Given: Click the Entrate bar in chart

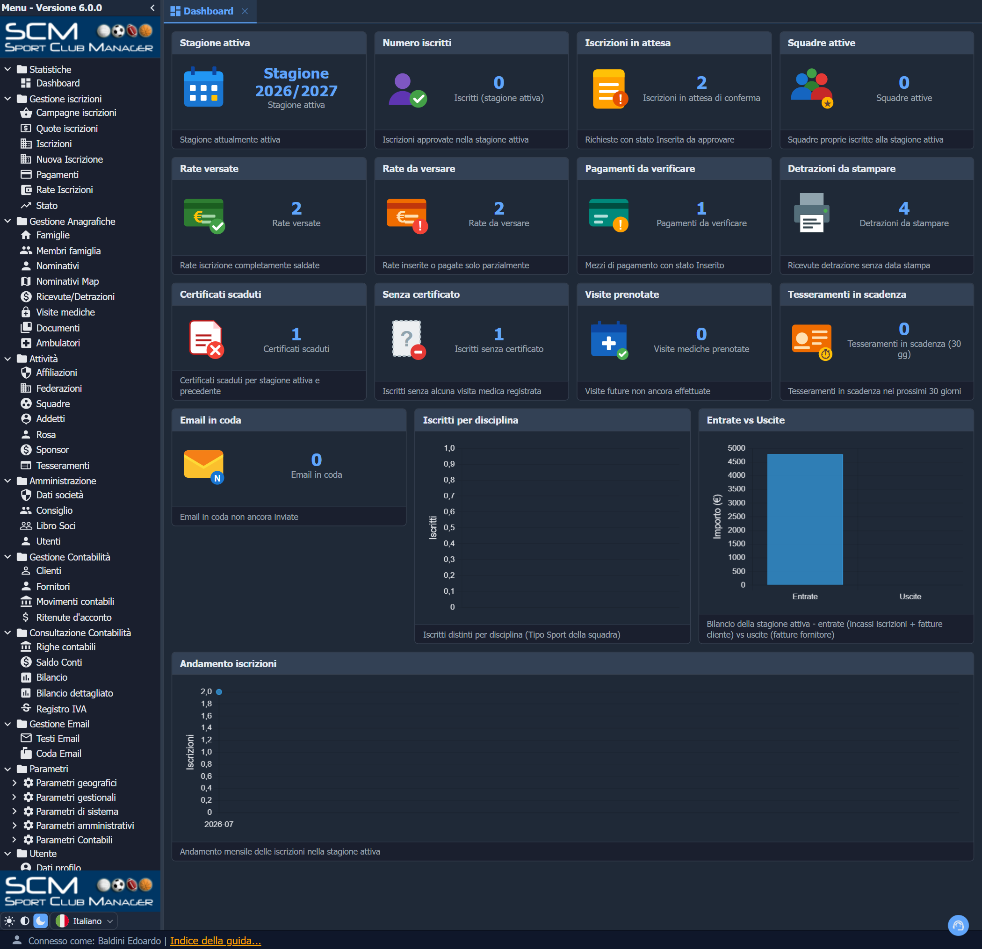Looking at the screenshot, I should tap(805, 519).
